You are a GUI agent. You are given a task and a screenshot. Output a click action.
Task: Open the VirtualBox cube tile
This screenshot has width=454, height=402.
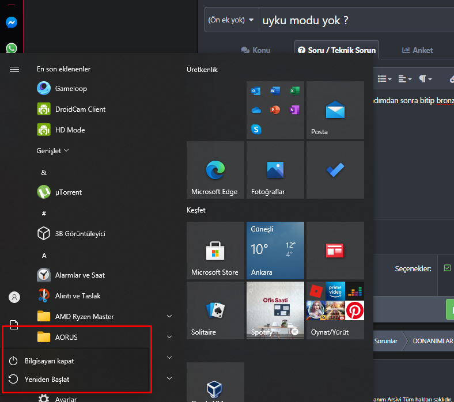point(215,382)
